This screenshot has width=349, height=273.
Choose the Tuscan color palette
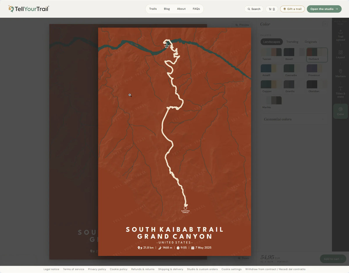[x=271, y=55]
